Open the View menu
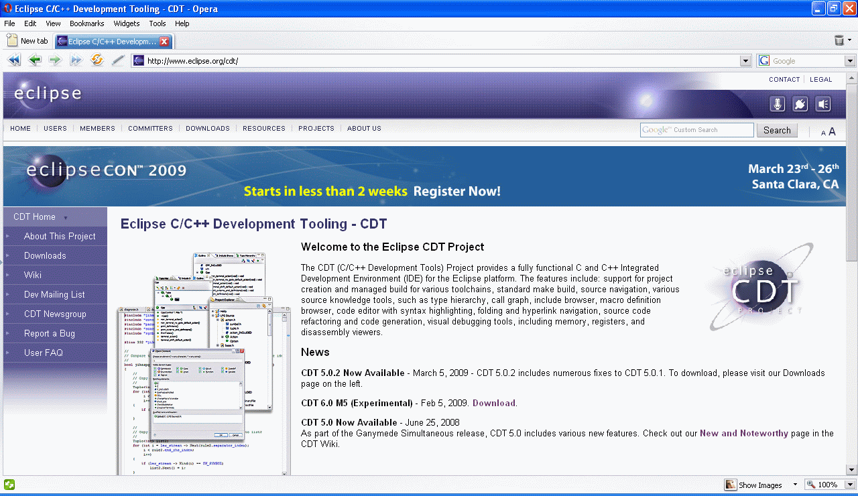858x496 pixels. [x=53, y=23]
